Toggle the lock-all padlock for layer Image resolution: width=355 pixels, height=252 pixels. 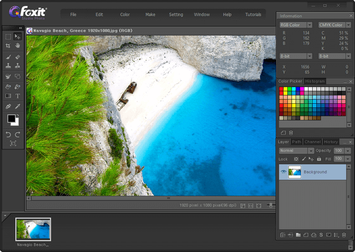tap(319, 159)
